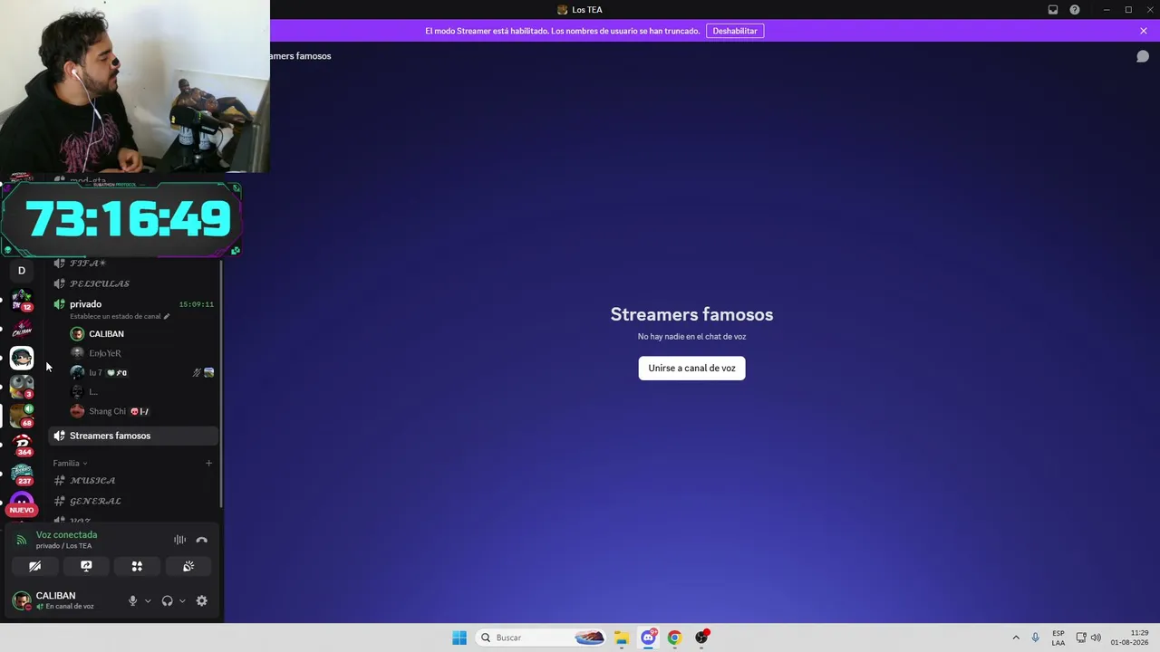Open the server with 12 notifications
Image resolution: width=1160 pixels, height=652 pixels.
tap(22, 299)
